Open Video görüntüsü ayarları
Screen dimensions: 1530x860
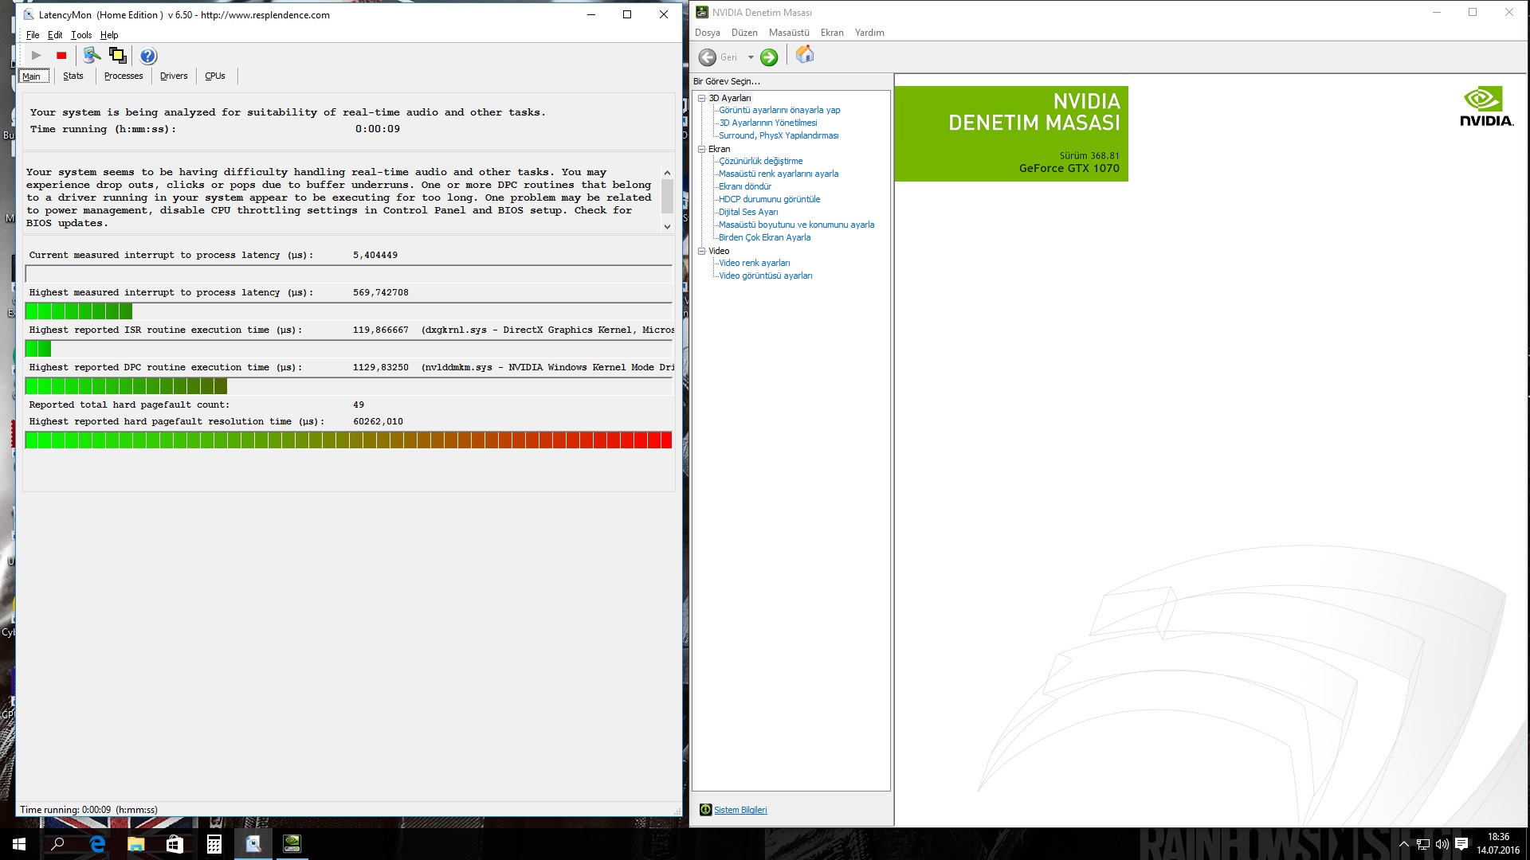(766, 276)
